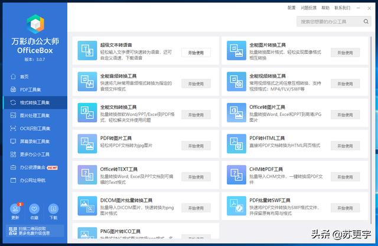The image size is (378, 246).
Task: Close the OfficeBox window
Action: coord(369,8)
